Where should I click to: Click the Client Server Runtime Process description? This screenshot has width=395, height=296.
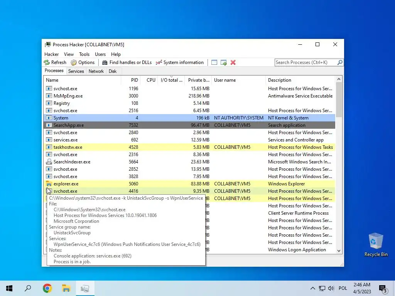click(298, 213)
